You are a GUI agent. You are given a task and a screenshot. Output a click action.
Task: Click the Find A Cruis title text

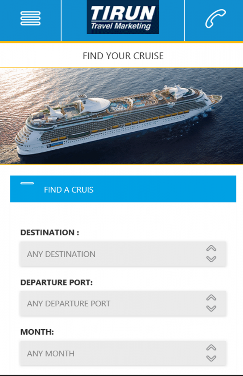tap(69, 190)
